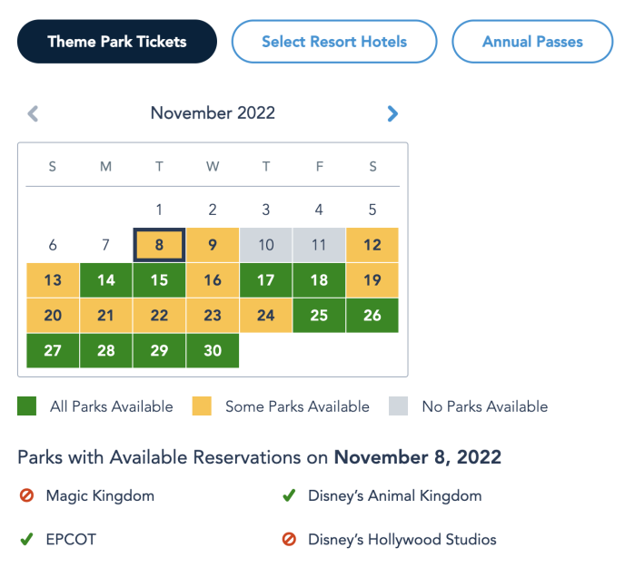Choose November 14 all-parks date
This screenshot has height=567, width=625.
106,280
